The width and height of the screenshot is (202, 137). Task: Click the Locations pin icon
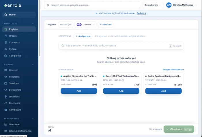point(5,97)
